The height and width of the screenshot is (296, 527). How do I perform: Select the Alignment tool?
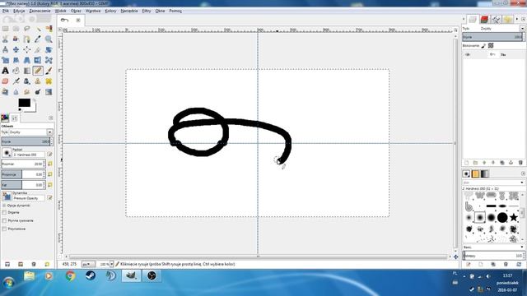pyautogui.click(x=27, y=49)
